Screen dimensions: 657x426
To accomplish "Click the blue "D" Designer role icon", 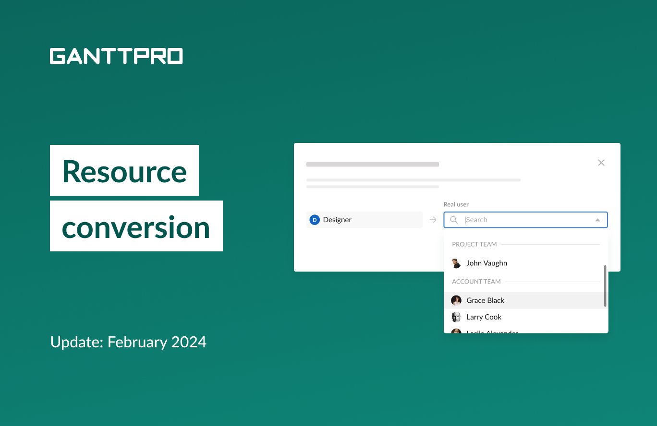I will pyautogui.click(x=315, y=219).
